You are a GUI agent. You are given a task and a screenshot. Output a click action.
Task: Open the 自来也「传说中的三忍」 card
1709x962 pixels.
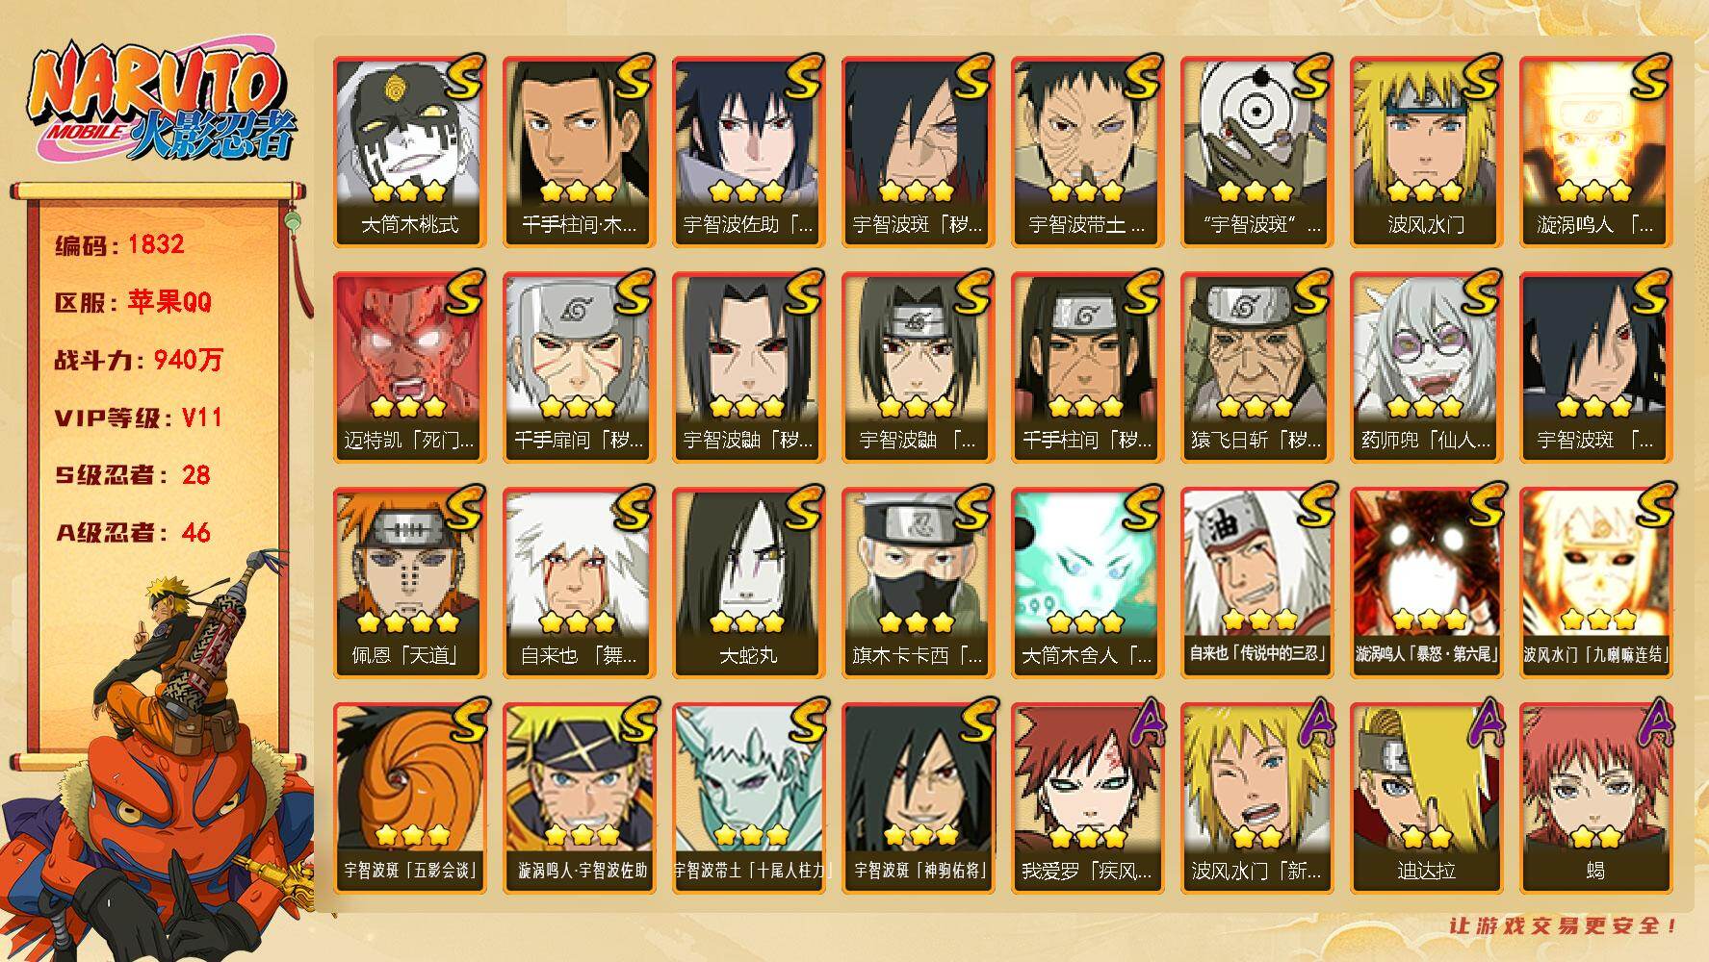1257,583
